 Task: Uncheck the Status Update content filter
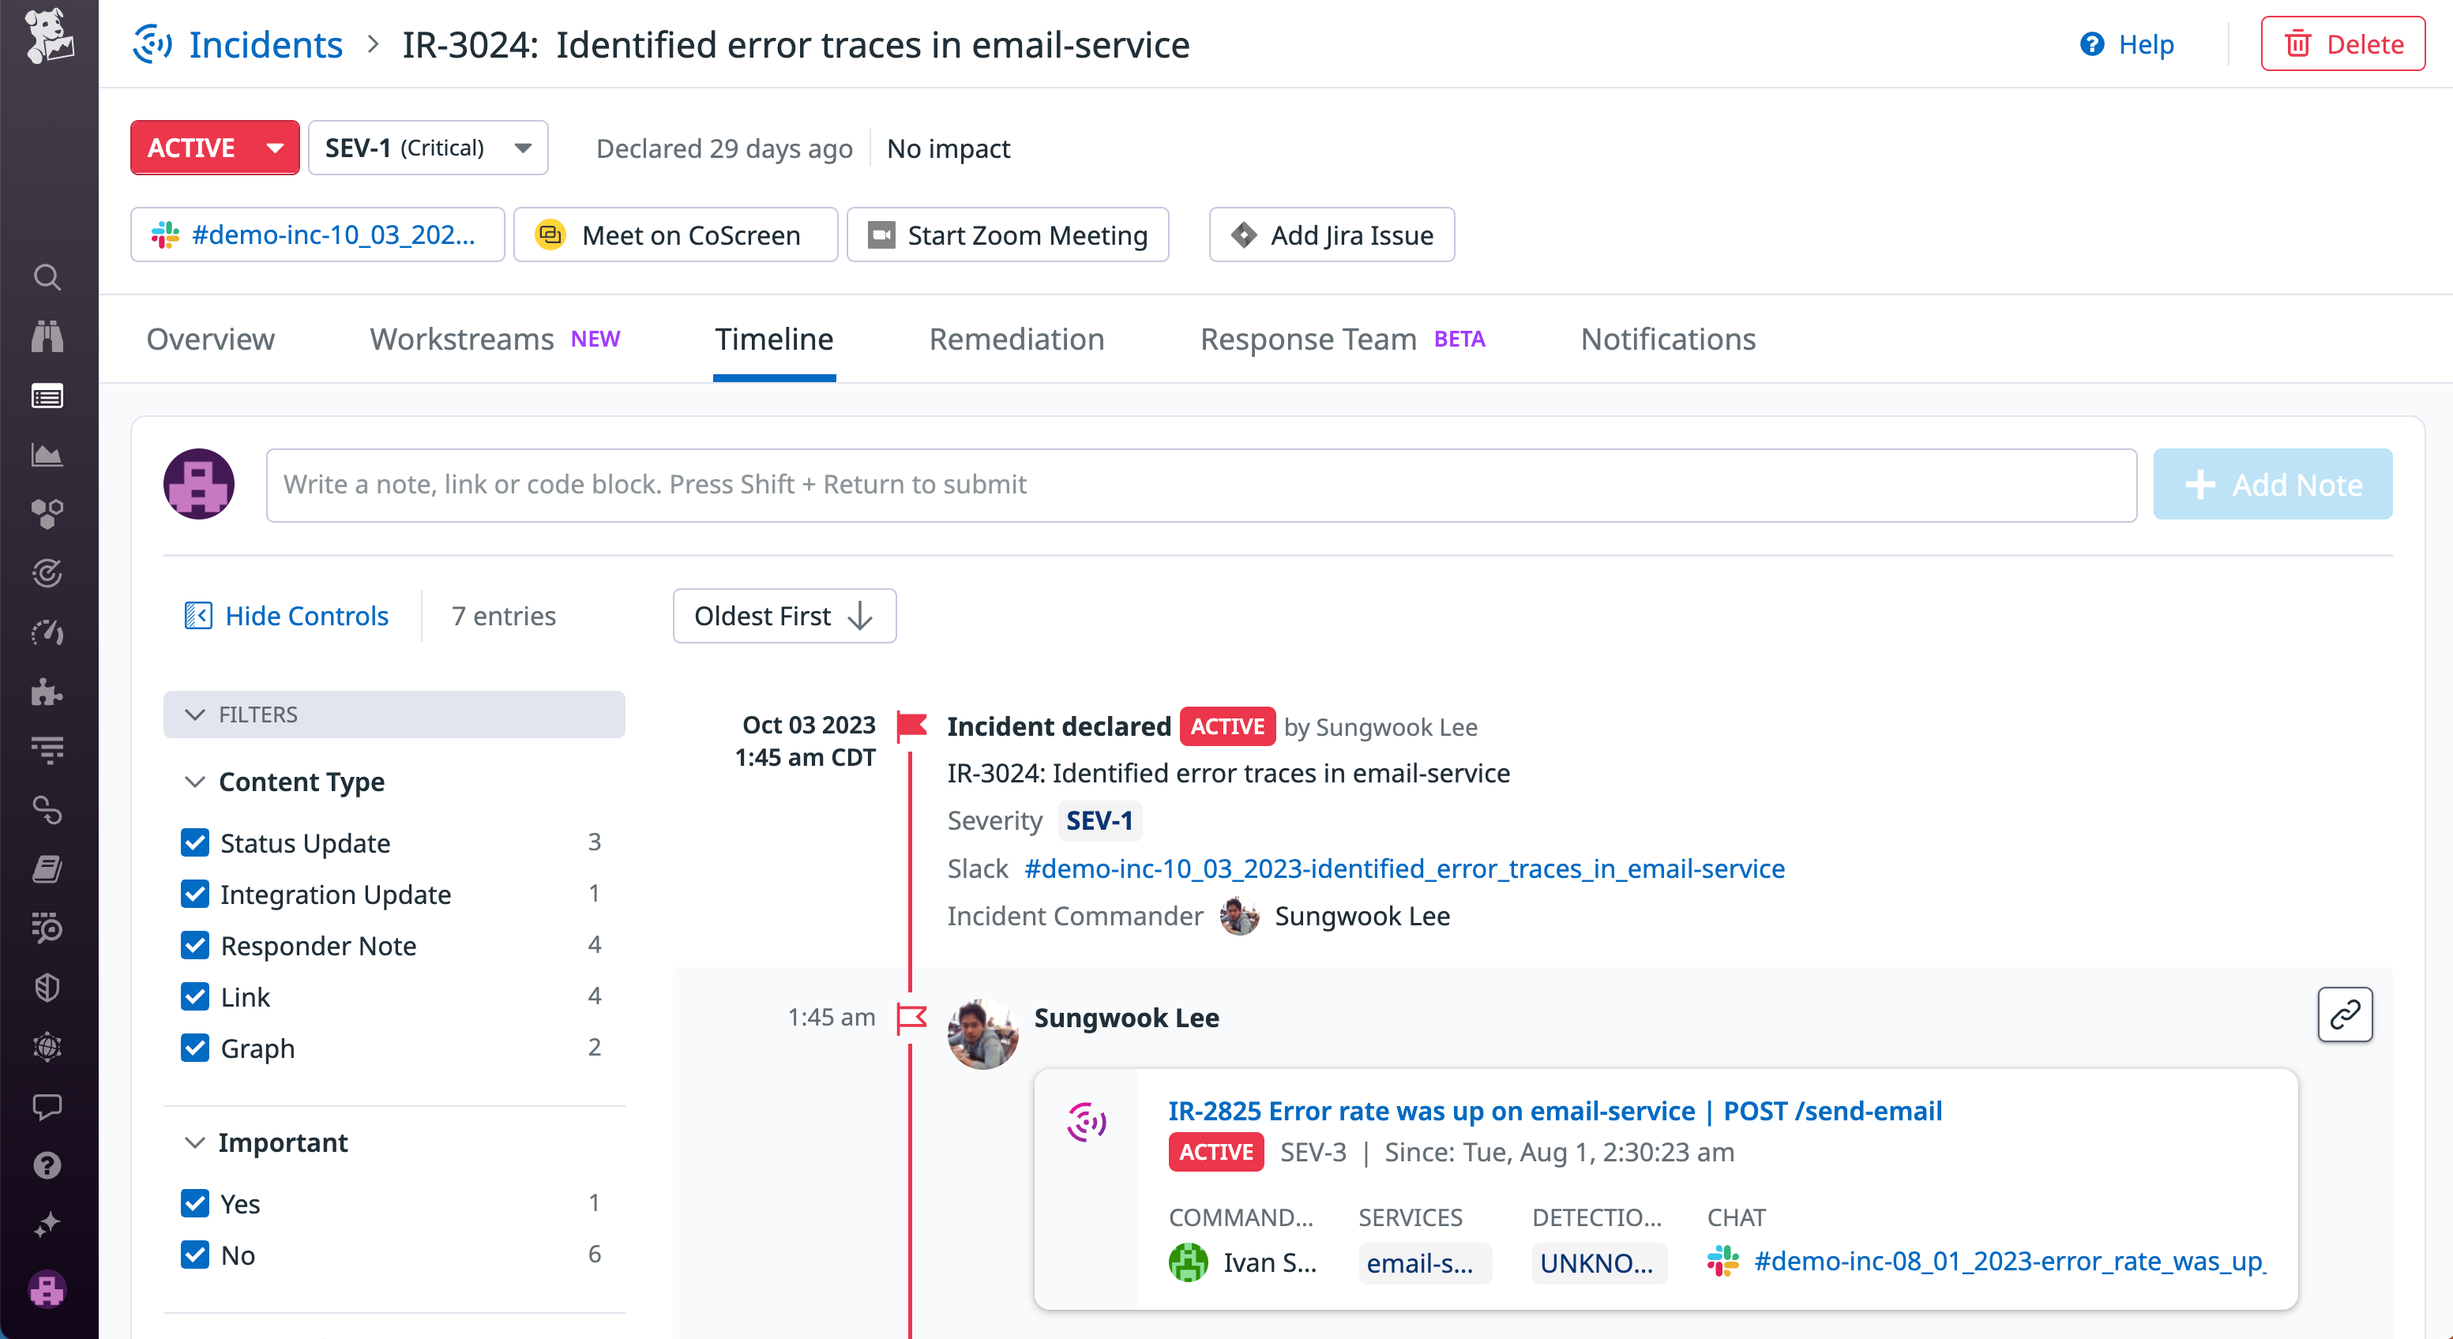(x=195, y=842)
